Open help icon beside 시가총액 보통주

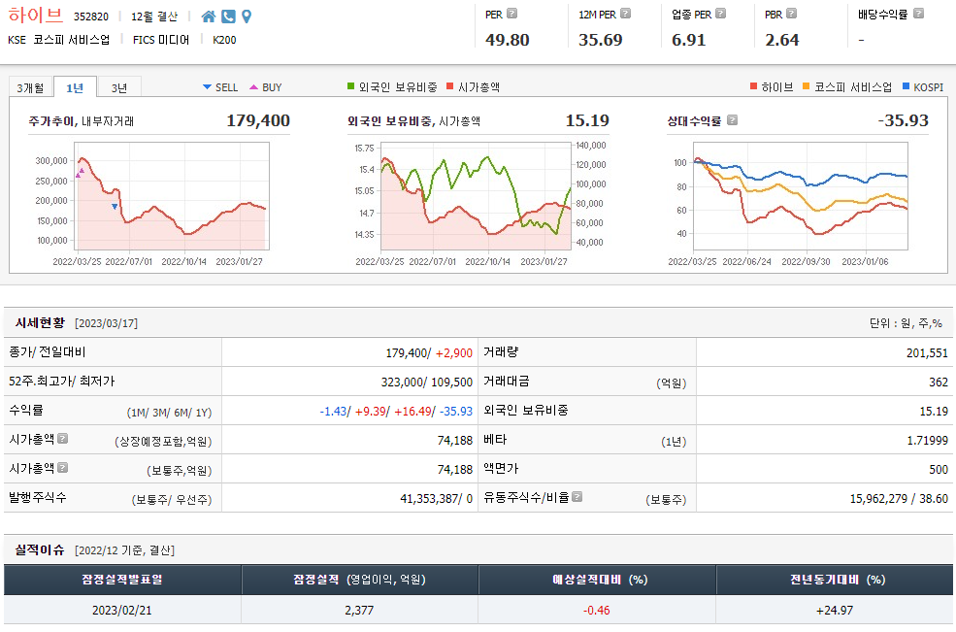click(63, 467)
